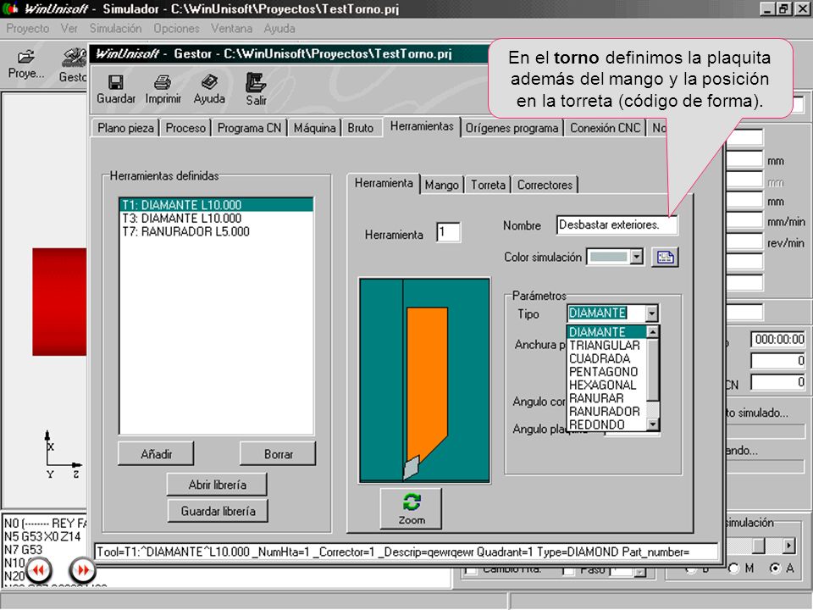Click the Borrar button

[x=278, y=454]
